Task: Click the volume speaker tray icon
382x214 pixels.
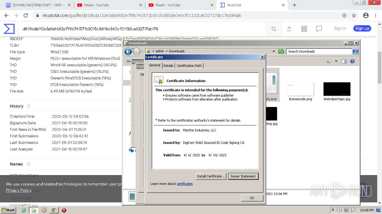Action: tap(339, 210)
